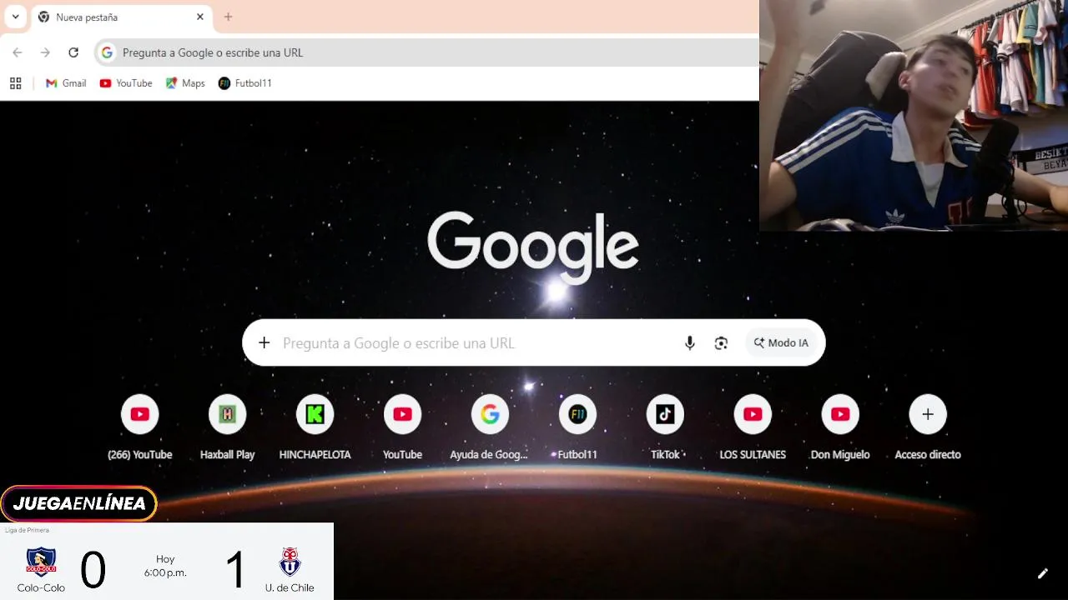Click the Colo-Colo team crest
1068x600 pixels.
tap(41, 562)
